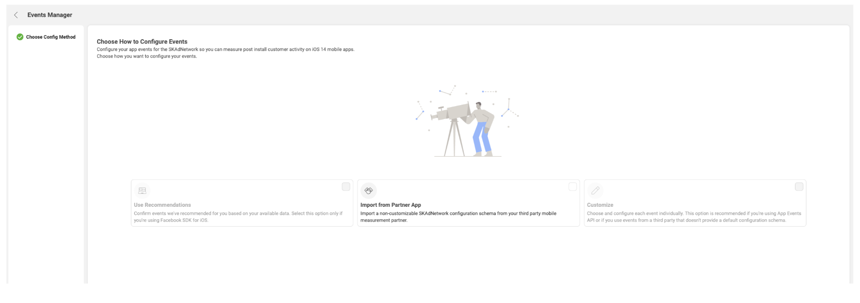Viewport: 860px width, 303px height.
Task: Click the Choose How to Configure Events heading
Action: (x=142, y=42)
